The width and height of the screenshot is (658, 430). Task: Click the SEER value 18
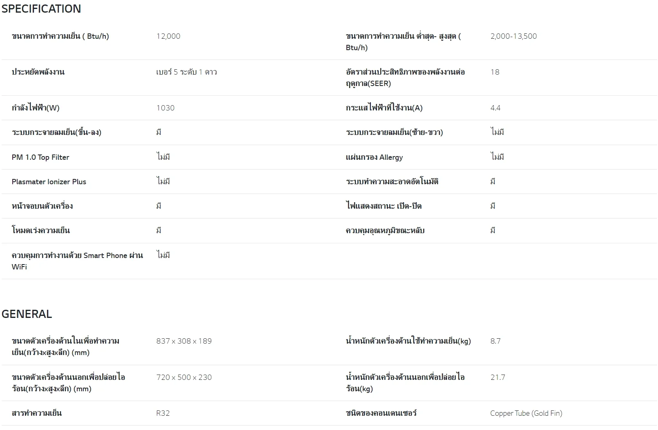pos(495,72)
